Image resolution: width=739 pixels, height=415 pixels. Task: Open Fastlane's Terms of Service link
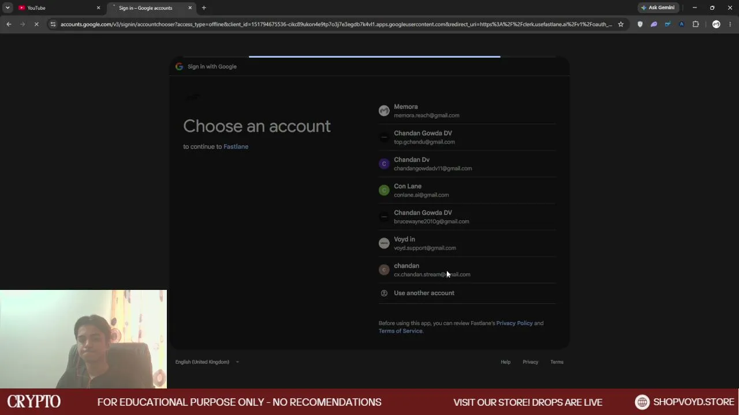[400, 331]
